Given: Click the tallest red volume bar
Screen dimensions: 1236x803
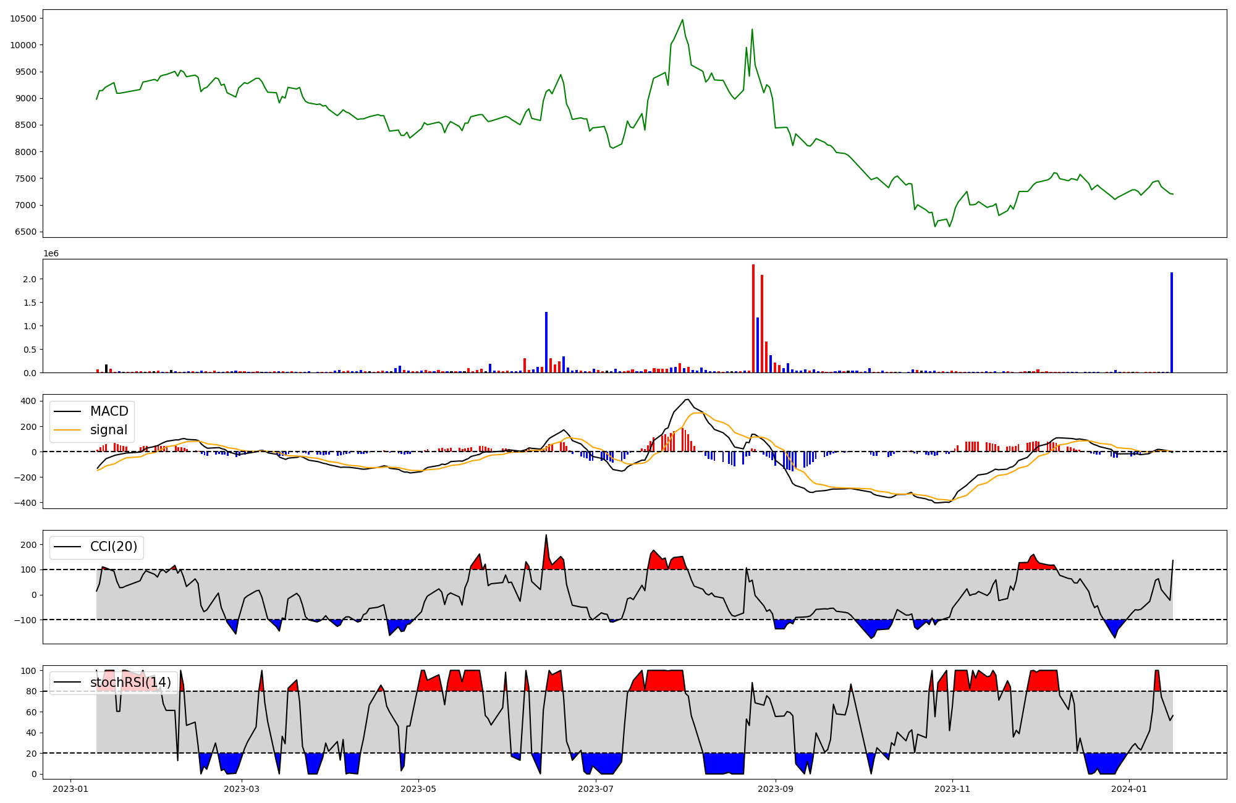Looking at the screenshot, I should coord(753,318).
